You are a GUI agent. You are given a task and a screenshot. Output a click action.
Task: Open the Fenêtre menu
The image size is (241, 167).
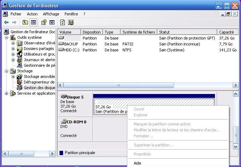click(71, 14)
